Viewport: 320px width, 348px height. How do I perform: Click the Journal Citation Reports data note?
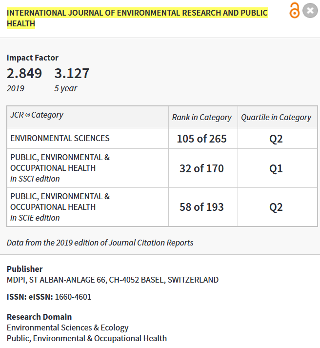[100, 243]
